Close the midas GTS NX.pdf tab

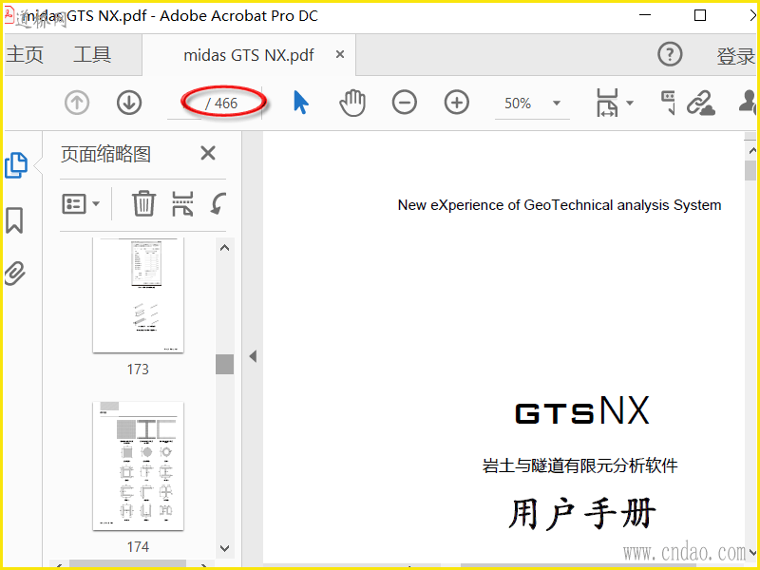click(x=340, y=54)
